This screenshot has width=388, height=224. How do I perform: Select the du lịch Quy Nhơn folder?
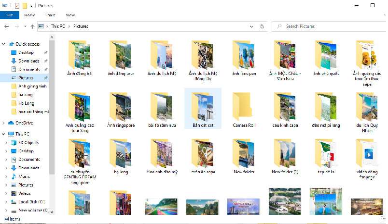pos(367,112)
